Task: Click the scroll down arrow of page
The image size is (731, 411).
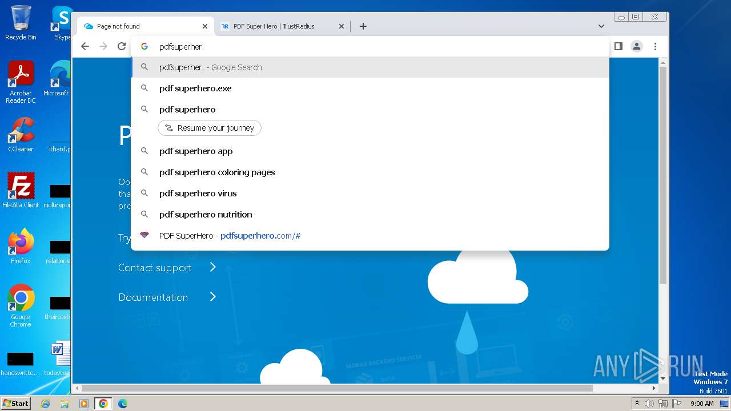Action: click(663, 378)
